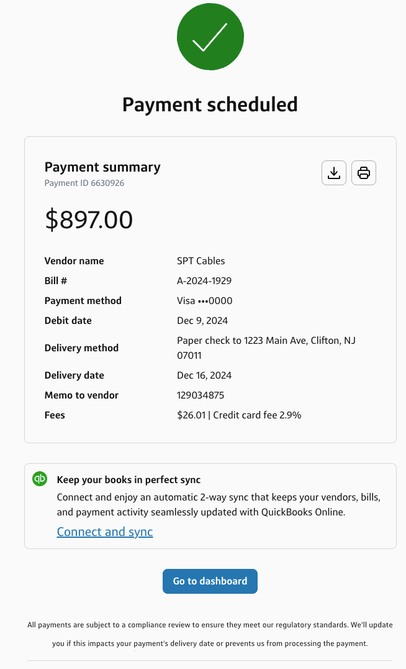Click the QuickBooks logo icon
406x669 pixels.
(x=40, y=479)
